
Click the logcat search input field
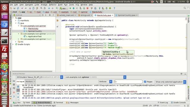click(x=128, y=82)
